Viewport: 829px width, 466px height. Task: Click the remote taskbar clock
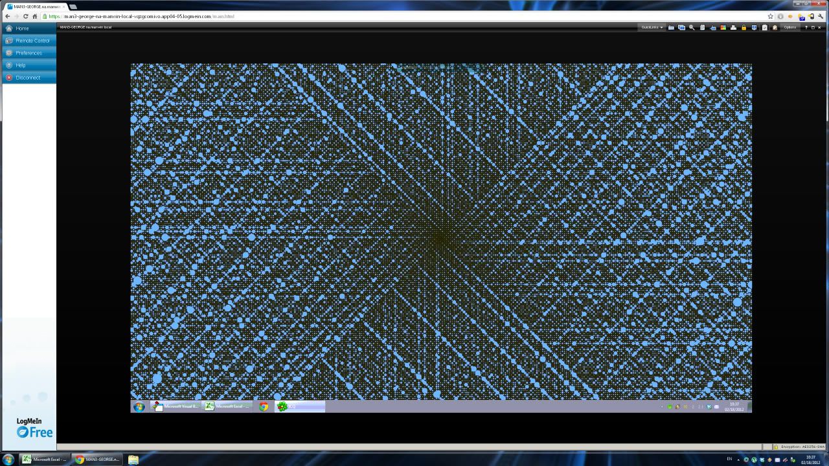coord(734,406)
